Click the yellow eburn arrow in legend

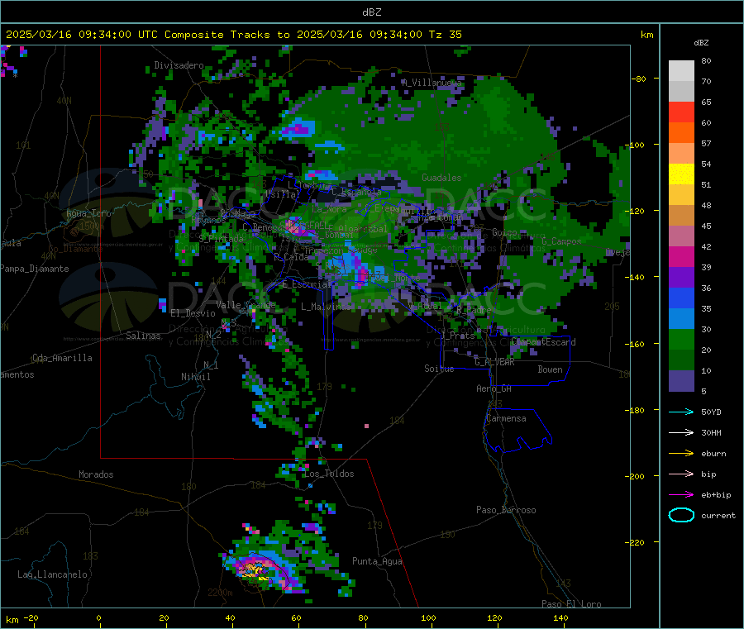tap(681, 454)
